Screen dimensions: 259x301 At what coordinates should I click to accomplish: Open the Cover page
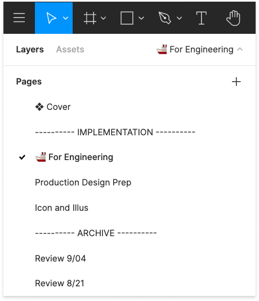(x=129, y=107)
